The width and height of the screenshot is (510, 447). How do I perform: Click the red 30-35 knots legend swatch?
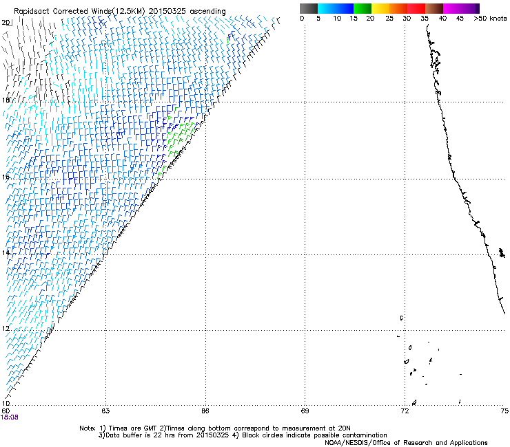point(416,9)
